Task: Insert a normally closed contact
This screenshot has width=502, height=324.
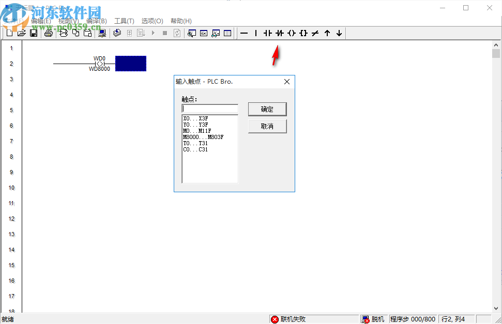Action: coord(280,33)
